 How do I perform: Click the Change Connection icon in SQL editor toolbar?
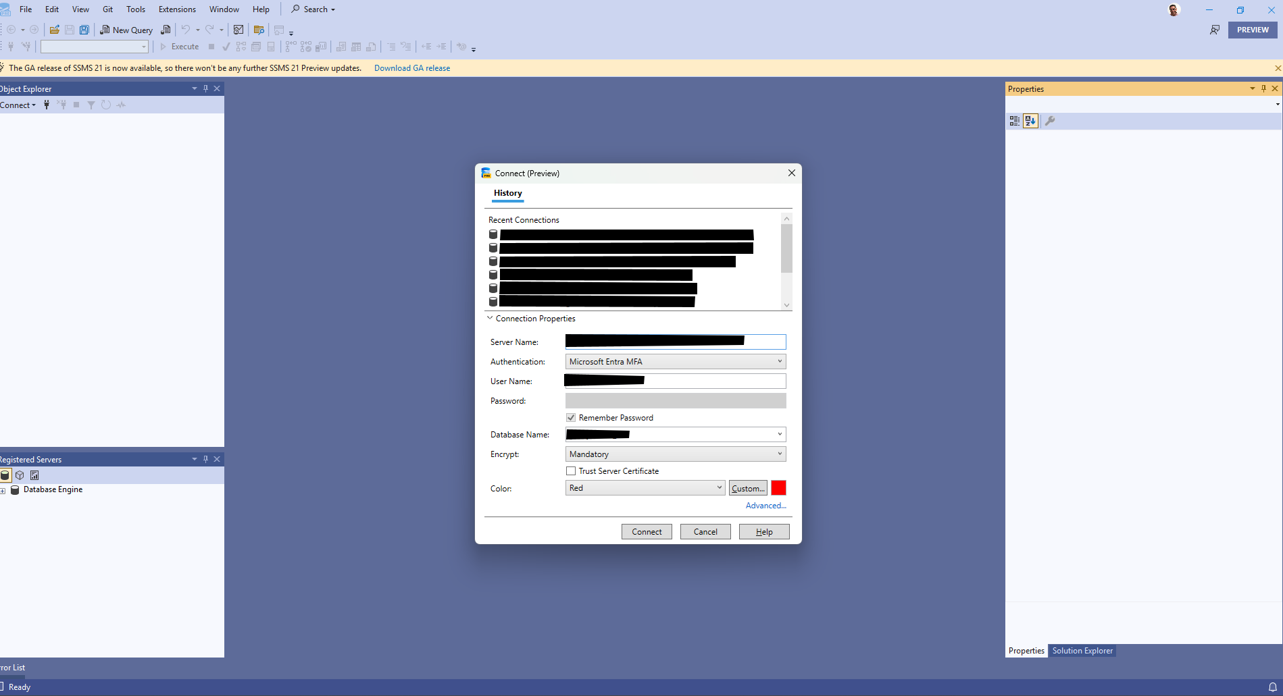point(26,47)
